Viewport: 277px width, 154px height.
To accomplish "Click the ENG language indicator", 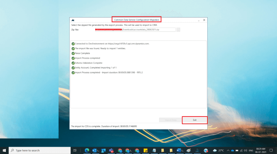I will click(x=251, y=150).
